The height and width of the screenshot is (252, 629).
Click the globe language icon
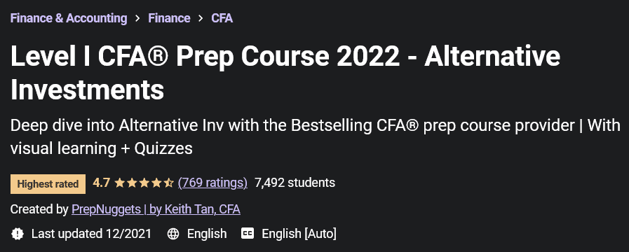coord(173,234)
